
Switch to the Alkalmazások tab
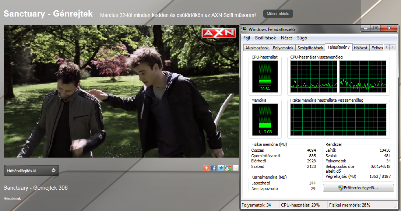click(x=257, y=48)
